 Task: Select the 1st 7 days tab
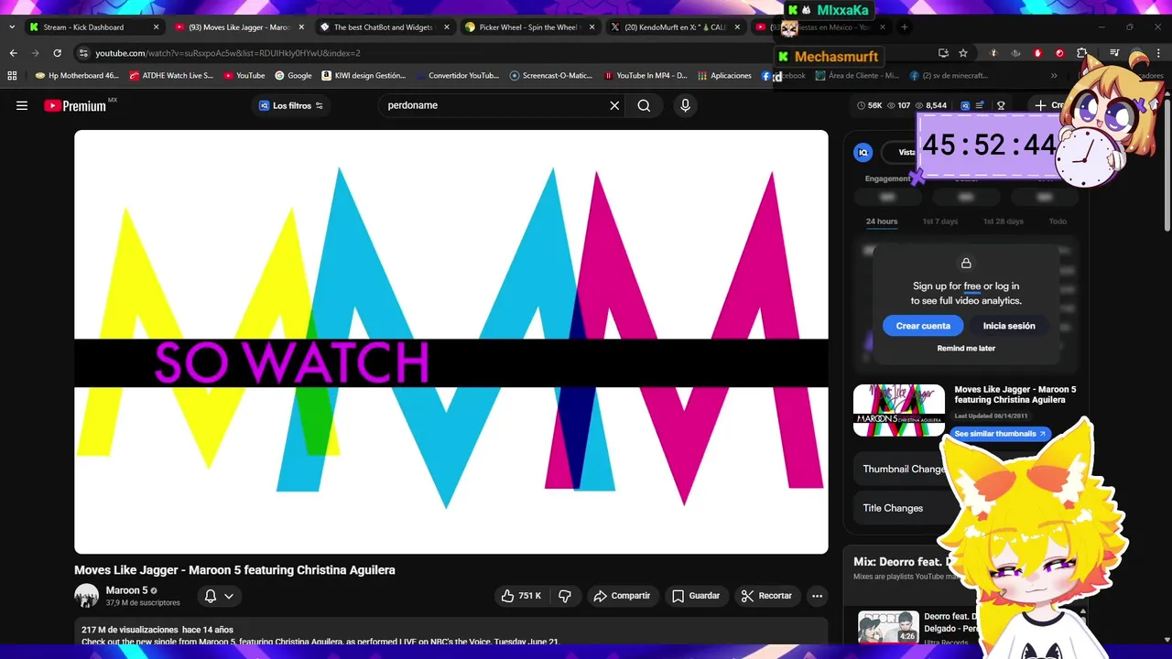(940, 221)
